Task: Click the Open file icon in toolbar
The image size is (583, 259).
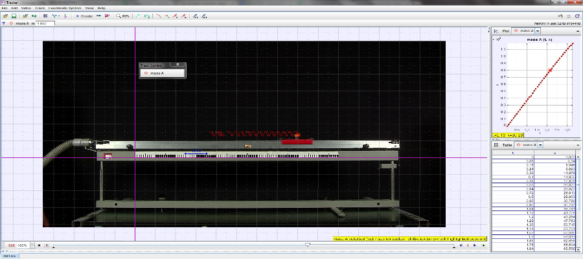Action: tap(5, 16)
